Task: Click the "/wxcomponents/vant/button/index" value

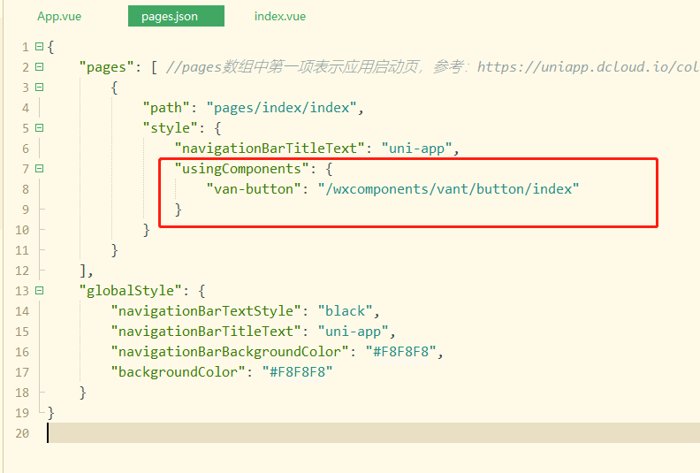Action: 448,189
